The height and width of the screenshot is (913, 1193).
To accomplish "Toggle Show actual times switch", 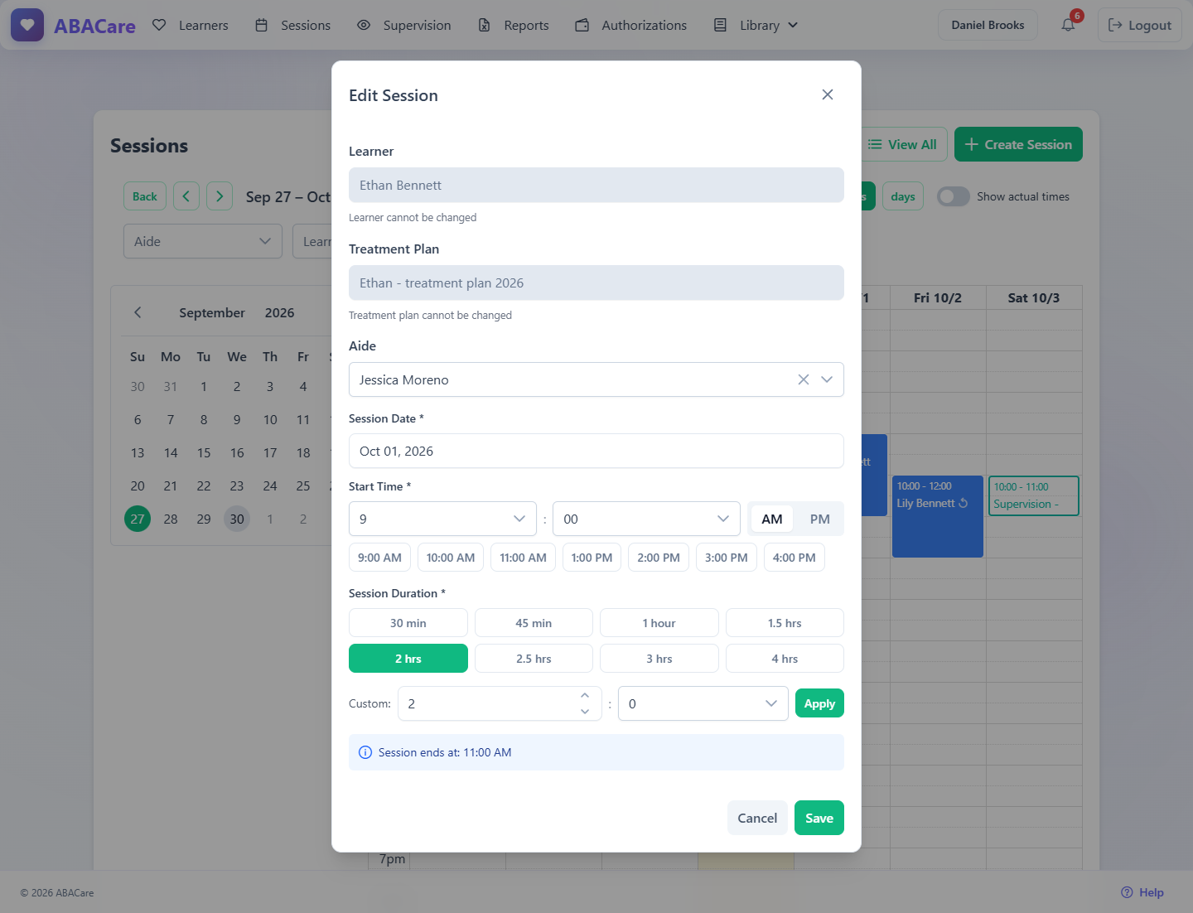I will click(x=953, y=196).
